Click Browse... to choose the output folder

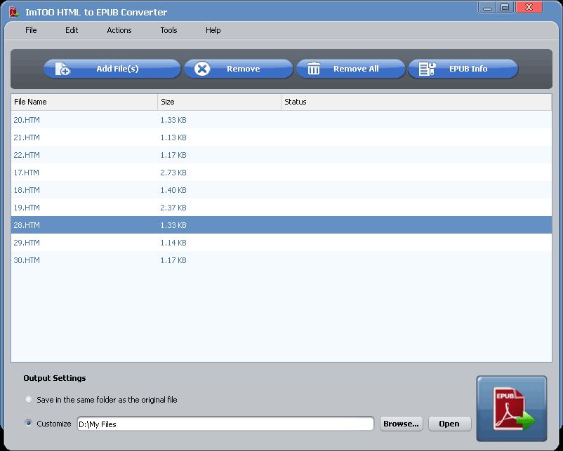[x=401, y=424]
